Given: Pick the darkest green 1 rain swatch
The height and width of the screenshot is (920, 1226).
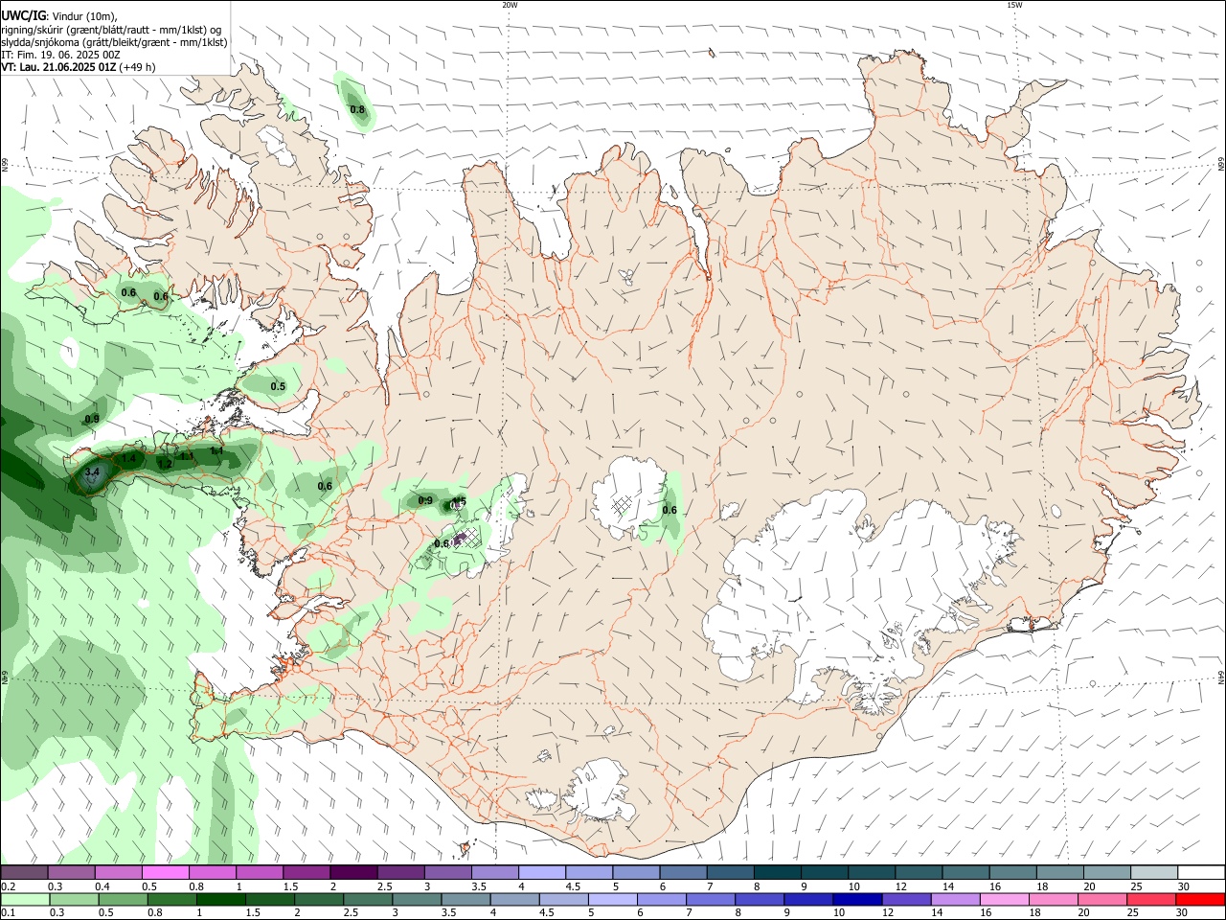Looking at the screenshot, I should pyautogui.click(x=220, y=900).
